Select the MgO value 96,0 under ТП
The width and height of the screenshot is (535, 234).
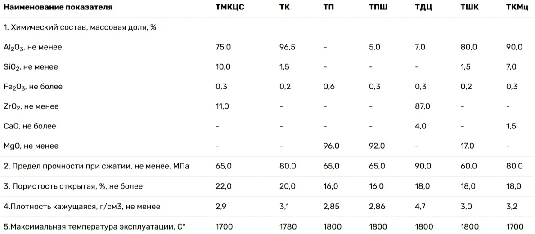(331, 146)
